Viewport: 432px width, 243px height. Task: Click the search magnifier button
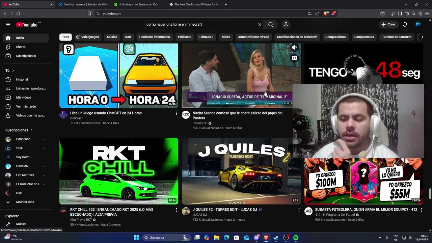pyautogui.click(x=271, y=24)
